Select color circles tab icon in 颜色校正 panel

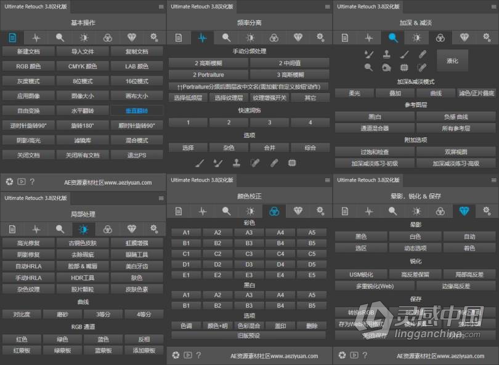point(274,211)
